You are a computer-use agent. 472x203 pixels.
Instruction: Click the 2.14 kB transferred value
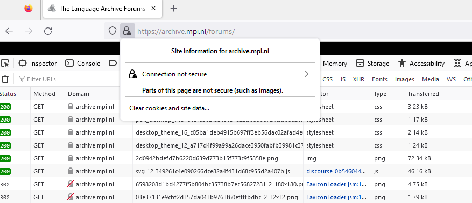[x=418, y=132]
